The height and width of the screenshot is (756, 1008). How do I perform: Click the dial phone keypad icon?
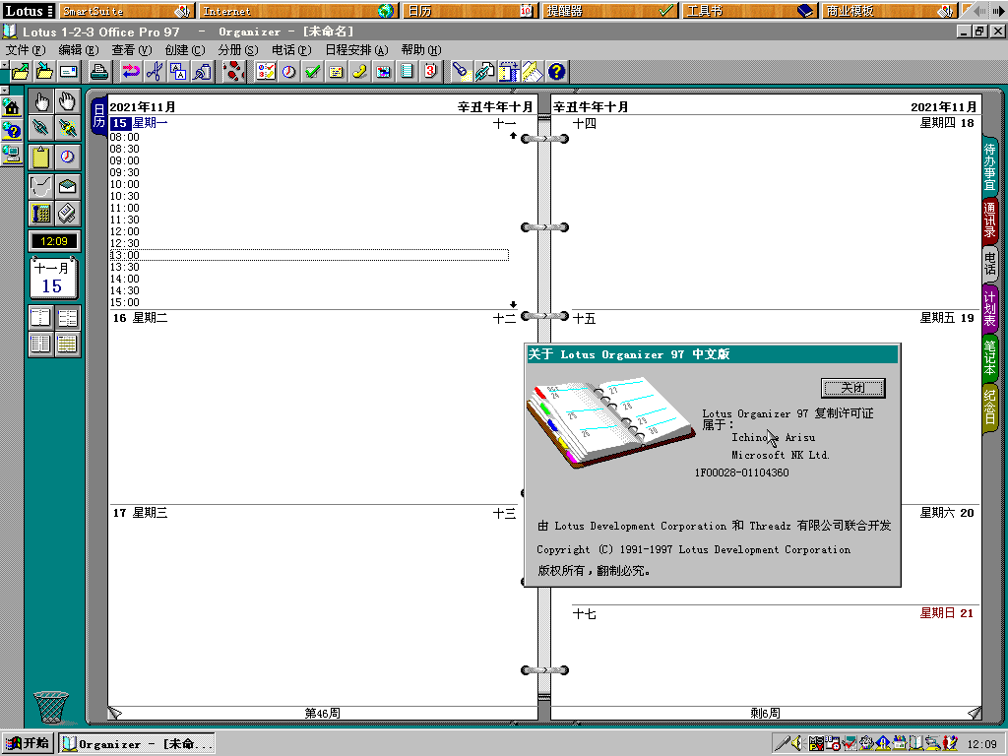(x=41, y=213)
